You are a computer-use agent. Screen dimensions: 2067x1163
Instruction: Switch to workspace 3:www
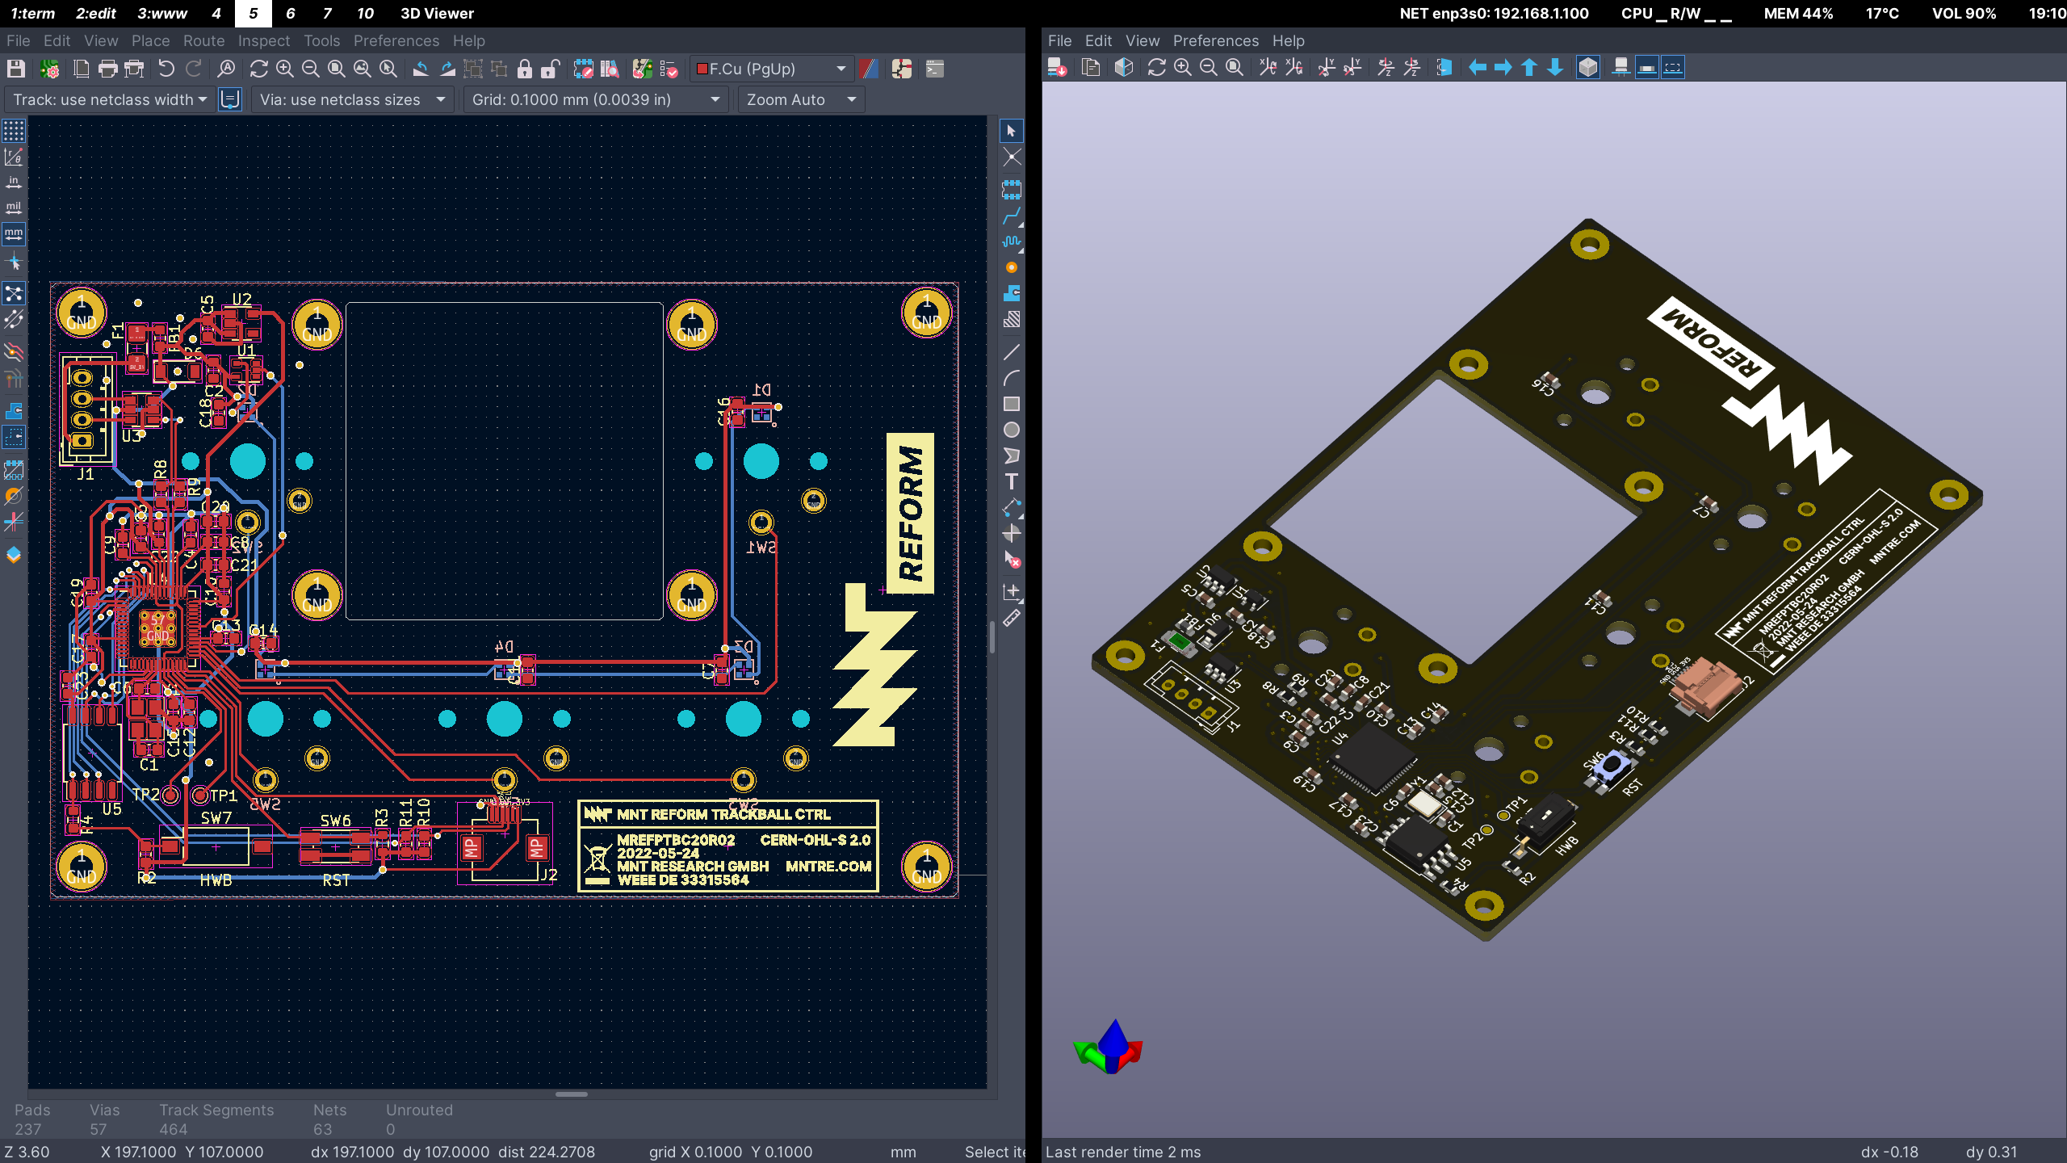click(x=161, y=13)
